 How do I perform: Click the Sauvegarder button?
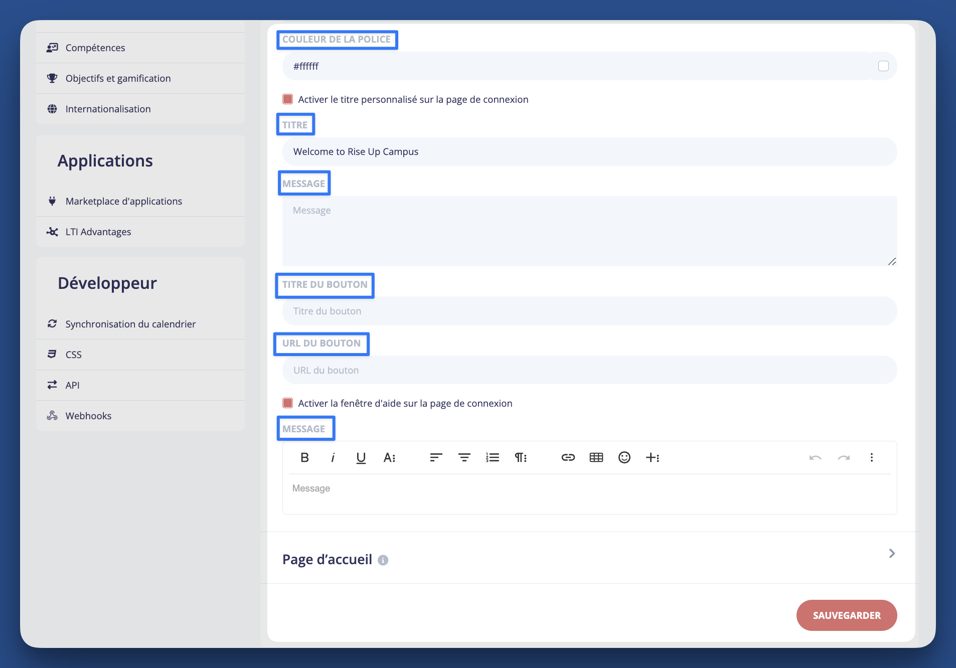[x=847, y=615]
